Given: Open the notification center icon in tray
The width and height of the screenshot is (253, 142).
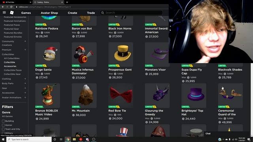Looking at the screenshot, I should coord(249,139).
